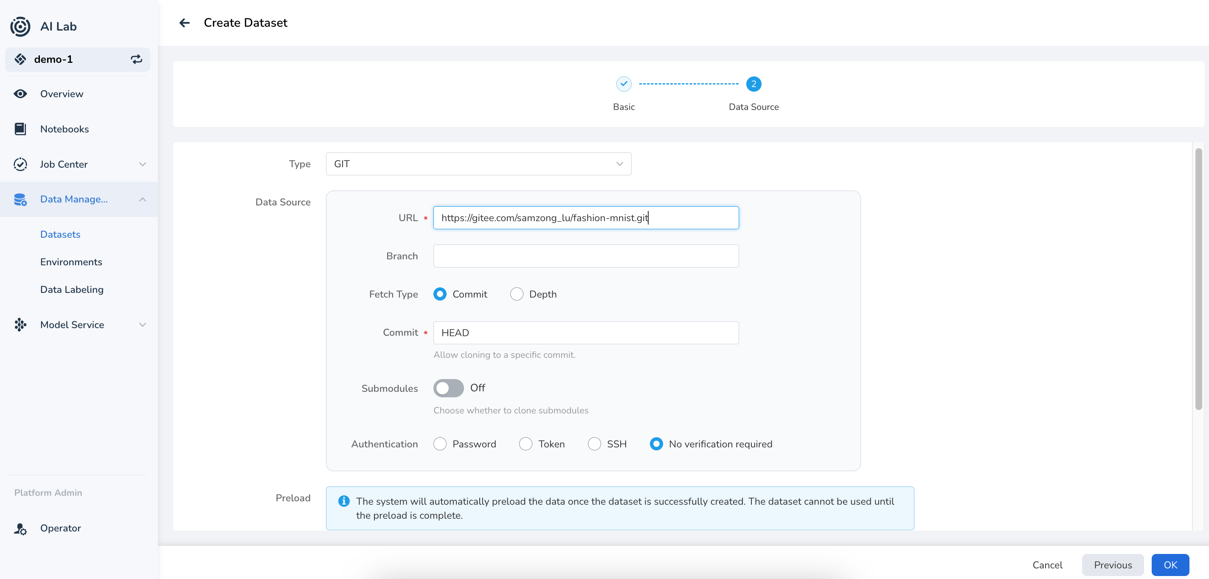
Task: Select the Password authentication radio button
Action: pyautogui.click(x=439, y=443)
